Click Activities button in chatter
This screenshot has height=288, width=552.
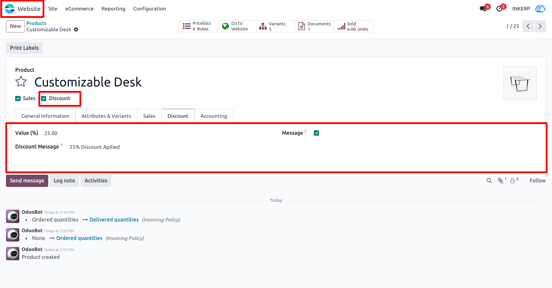(96, 181)
